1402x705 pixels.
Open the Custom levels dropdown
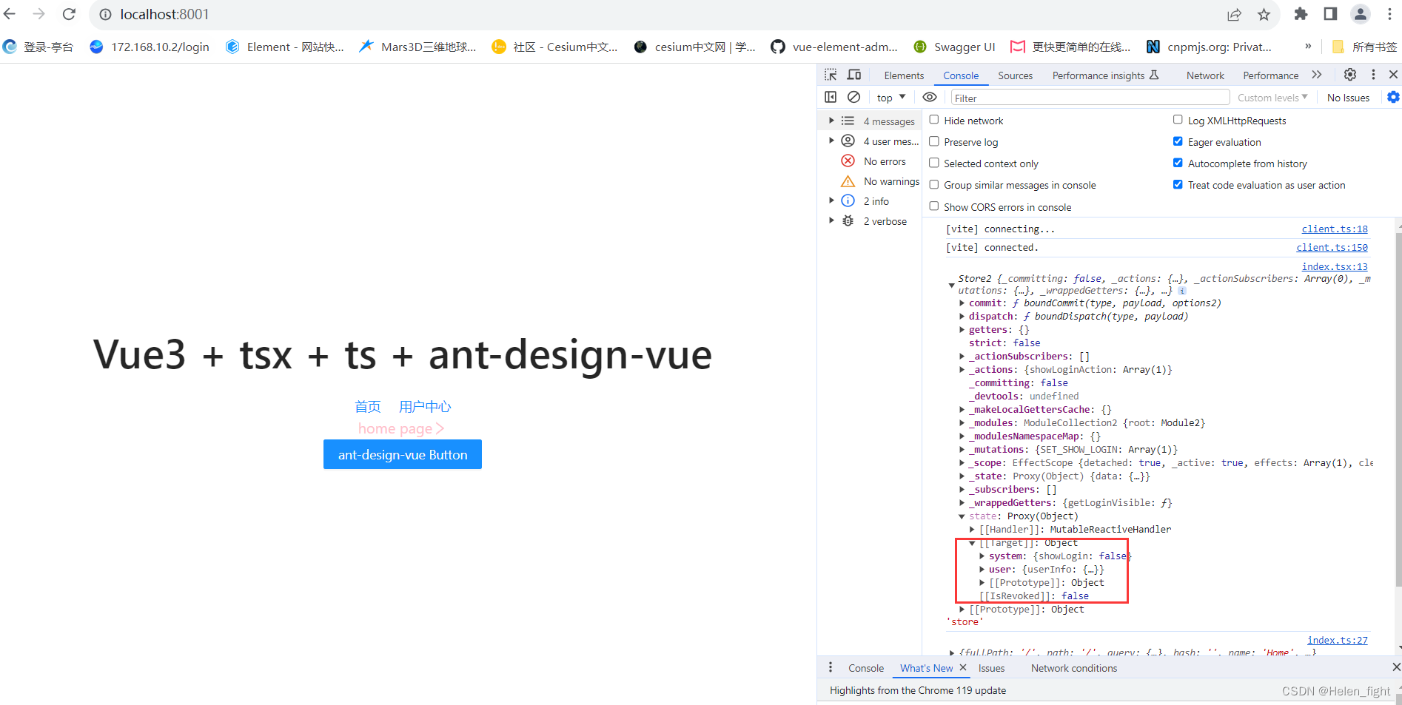coord(1272,97)
